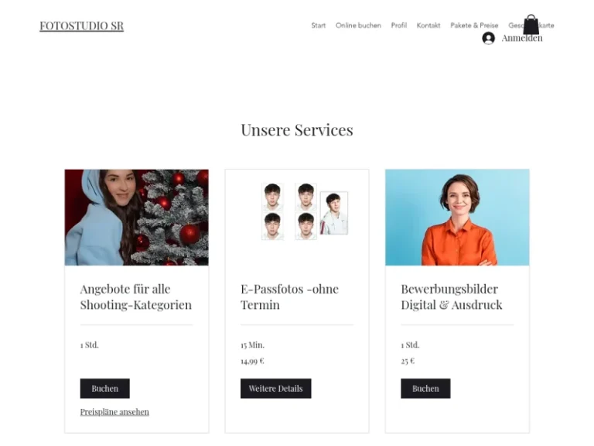
Task: Select Pakete & Preise menu item
Action: (474, 26)
